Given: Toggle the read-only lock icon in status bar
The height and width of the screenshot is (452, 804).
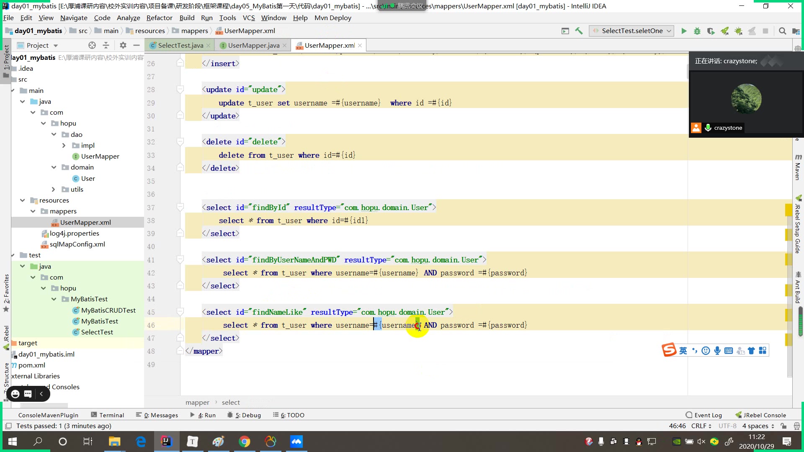Looking at the screenshot, I should tap(783, 426).
